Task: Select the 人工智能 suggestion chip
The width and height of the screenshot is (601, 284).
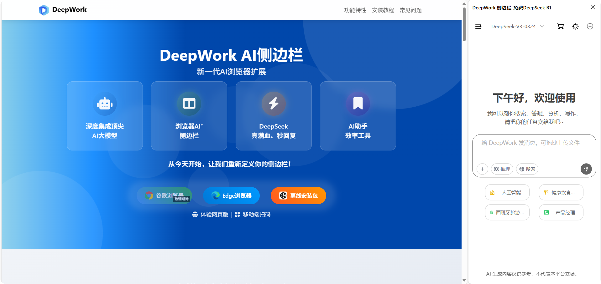Action: point(507,192)
